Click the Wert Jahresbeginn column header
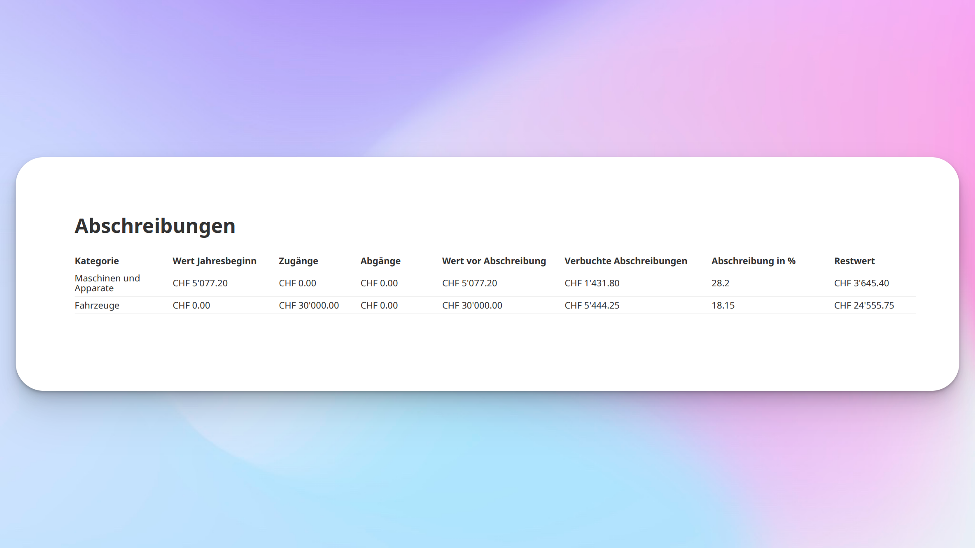 pyautogui.click(x=215, y=261)
